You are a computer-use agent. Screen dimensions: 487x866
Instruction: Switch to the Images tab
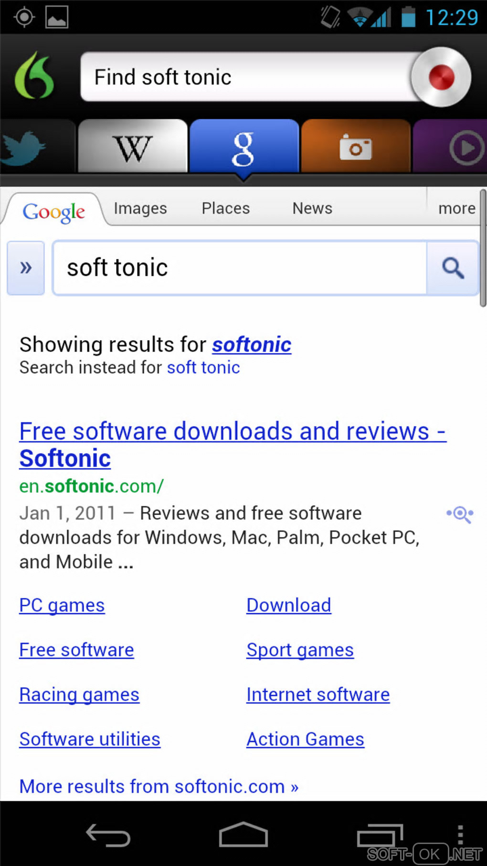coord(140,208)
